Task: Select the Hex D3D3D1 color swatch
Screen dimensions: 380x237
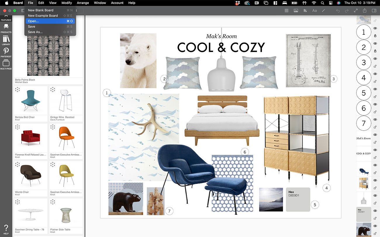Action: pos(298,199)
